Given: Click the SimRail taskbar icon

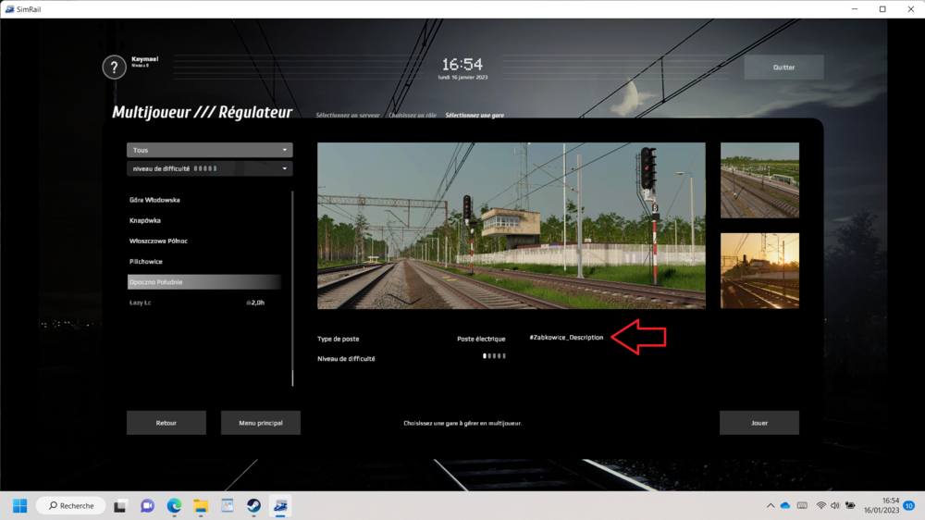Looking at the screenshot, I should [279, 505].
